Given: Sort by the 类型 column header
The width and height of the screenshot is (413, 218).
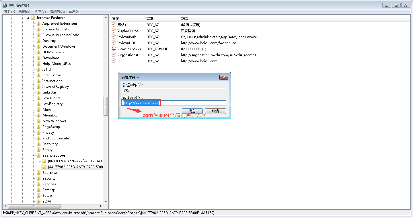Looking at the screenshot, I should click(162, 18).
